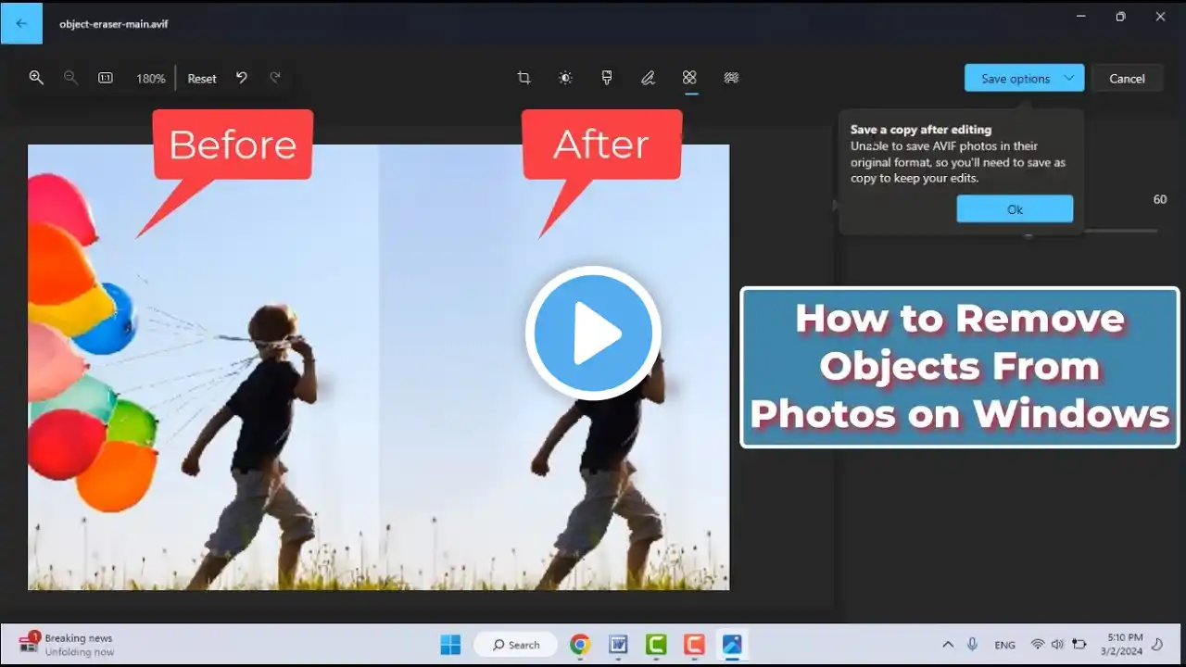Select the Markup pen tool

(649, 78)
